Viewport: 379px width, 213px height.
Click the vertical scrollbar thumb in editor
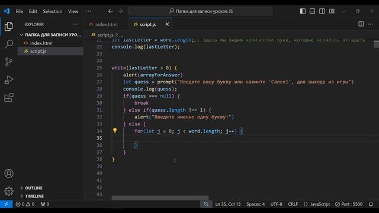coord(376,44)
